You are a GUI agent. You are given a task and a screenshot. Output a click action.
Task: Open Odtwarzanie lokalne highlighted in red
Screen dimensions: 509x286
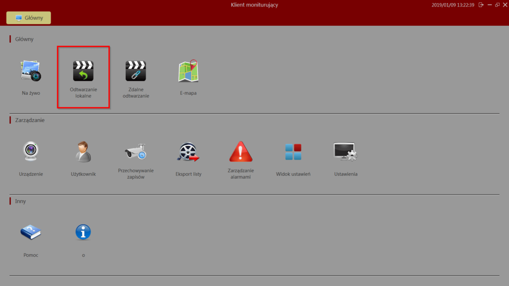point(84,71)
